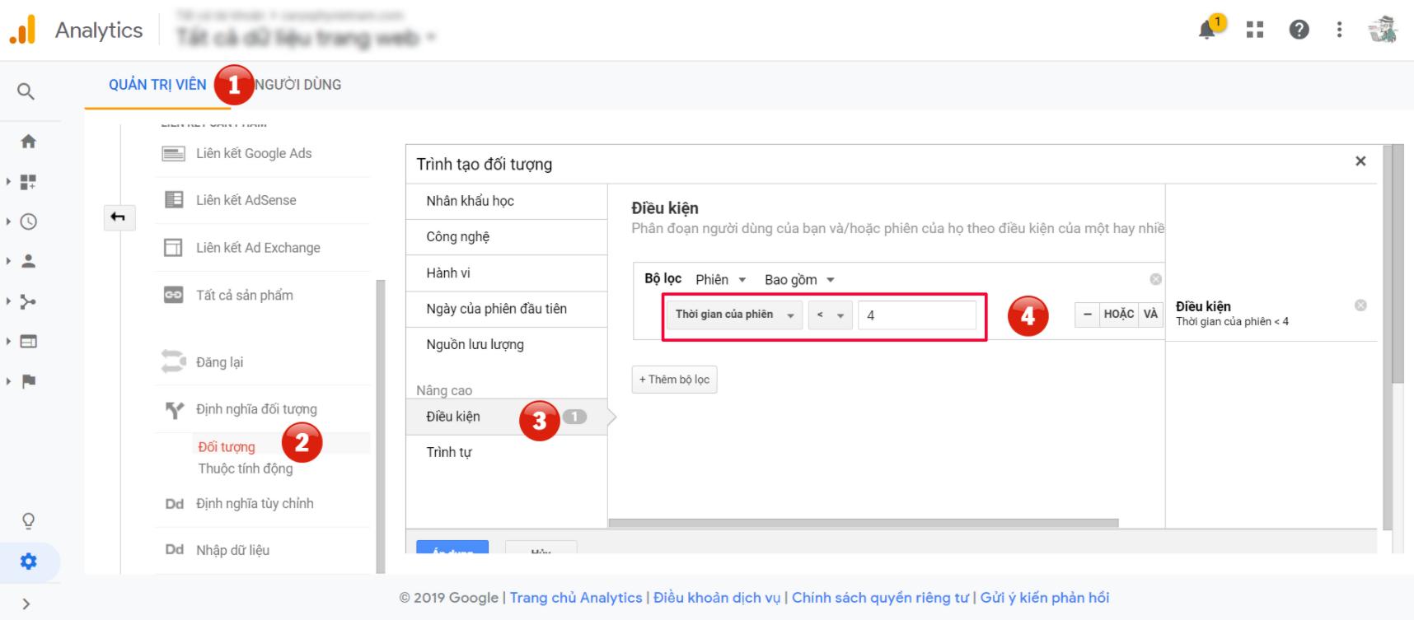
Task: Click the HOẶC condition button
Action: pos(1119,314)
